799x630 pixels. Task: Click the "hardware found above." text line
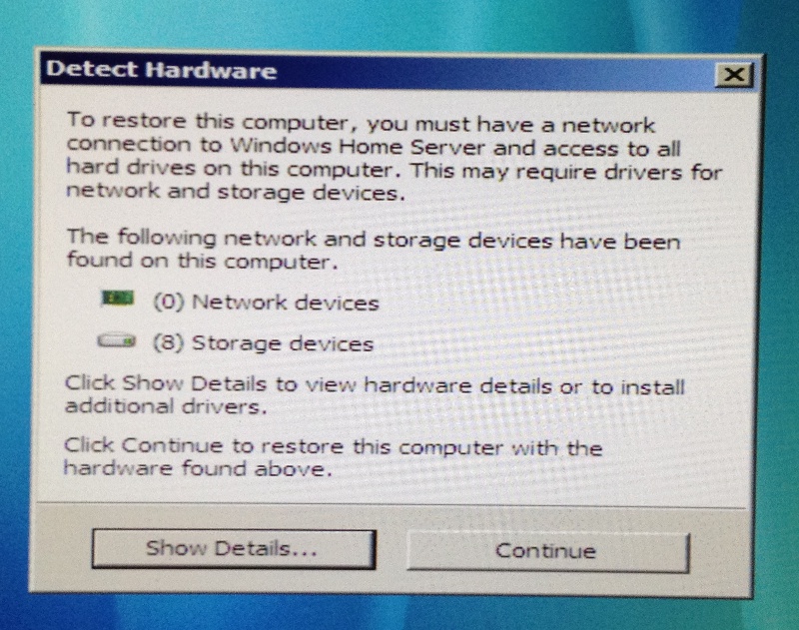pos(198,468)
